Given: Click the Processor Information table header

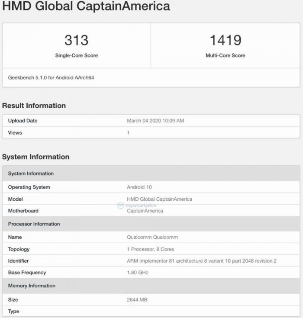Looking at the screenshot, I should (x=34, y=224).
